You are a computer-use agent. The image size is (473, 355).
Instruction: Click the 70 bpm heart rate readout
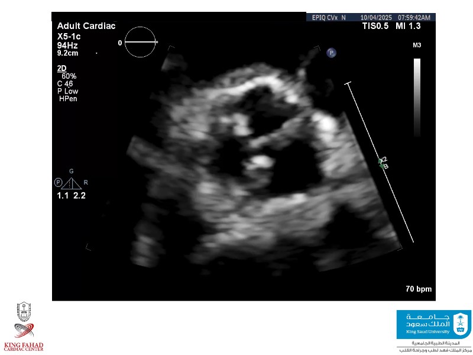pos(418,289)
